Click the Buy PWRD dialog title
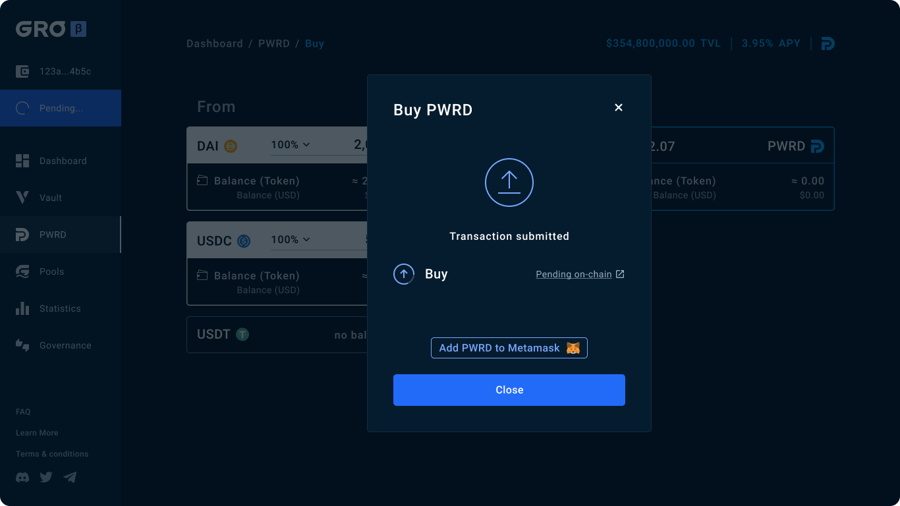Screen dimensions: 900x506 433,110
